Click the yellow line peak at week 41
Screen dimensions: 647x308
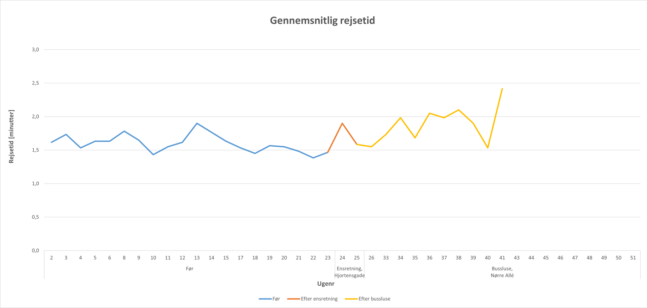tap(502, 88)
